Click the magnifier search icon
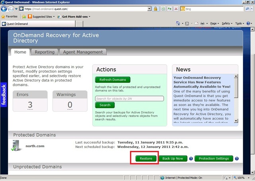This screenshot has height=181, width=255. tap(247, 9)
